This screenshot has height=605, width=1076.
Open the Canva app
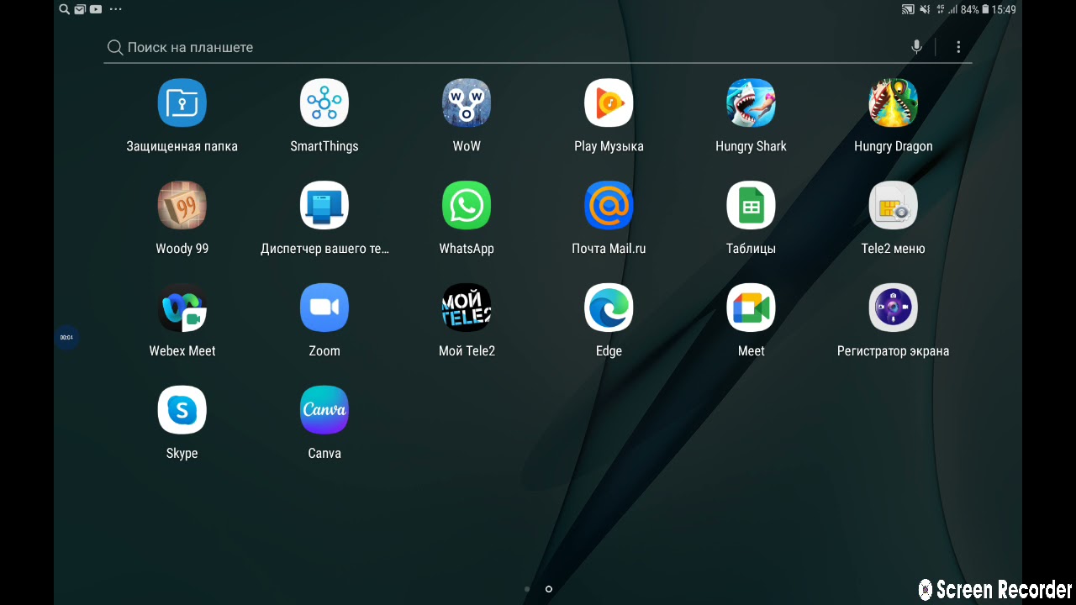click(x=324, y=410)
